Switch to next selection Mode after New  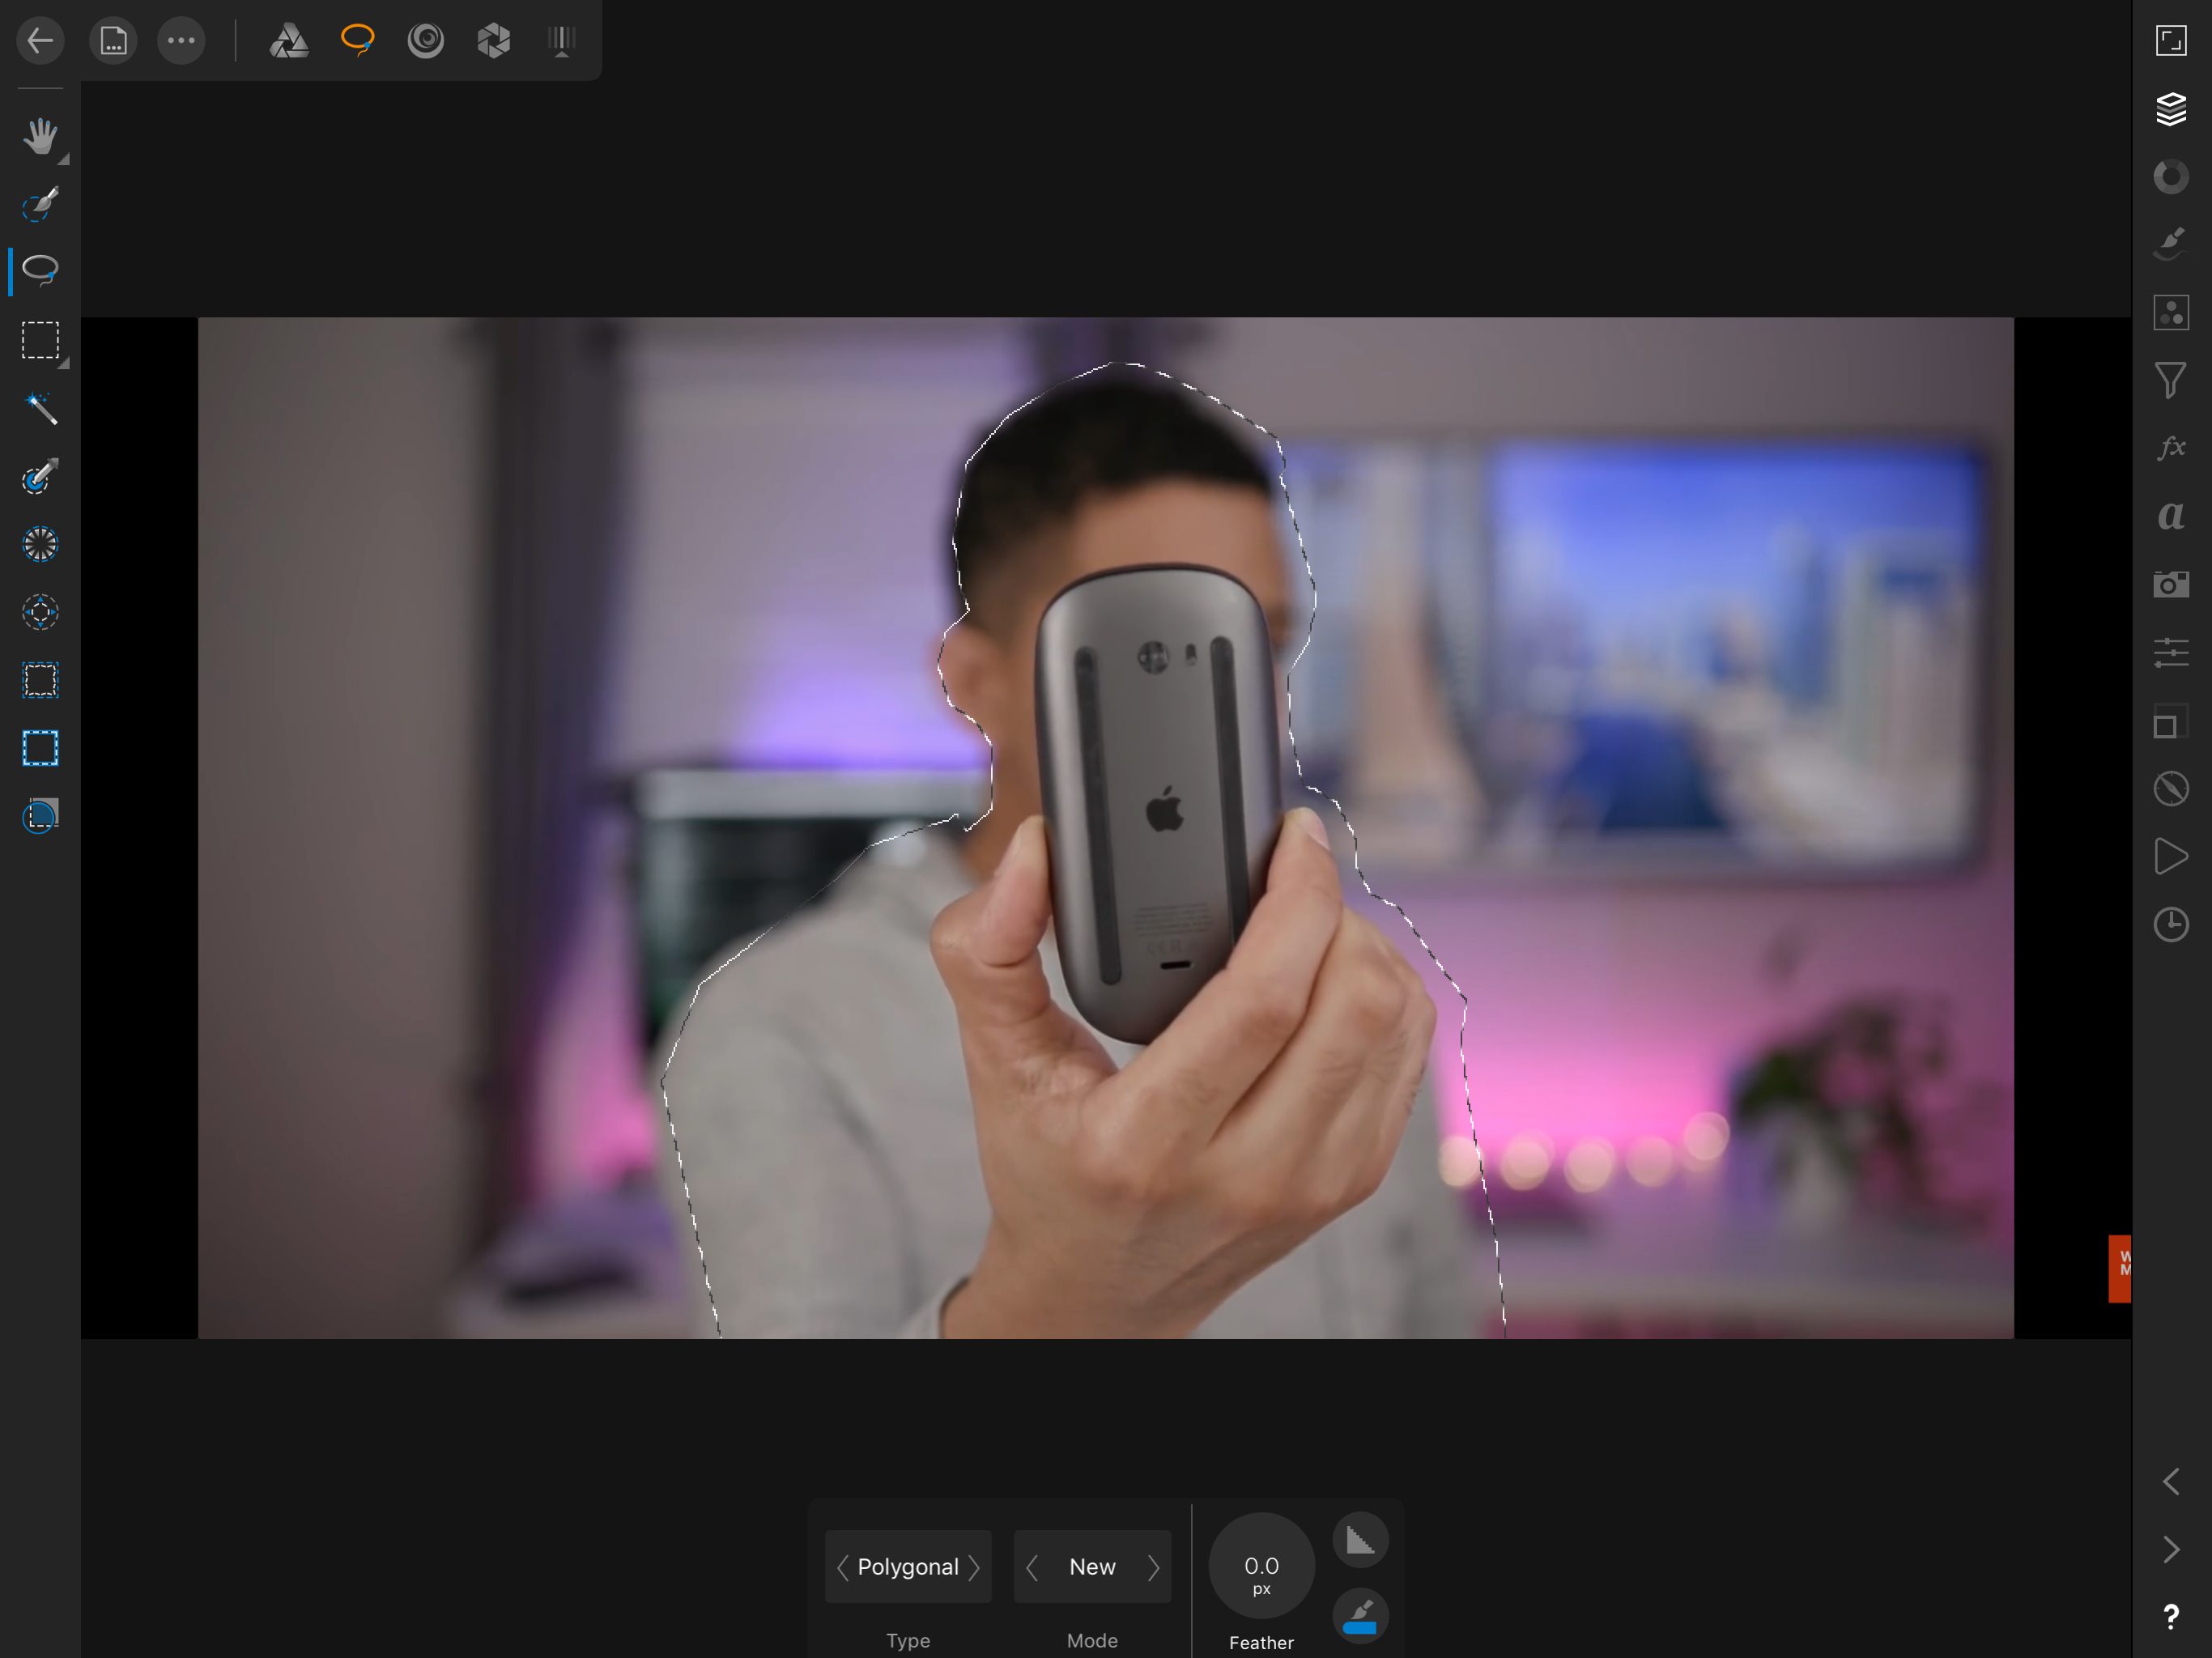pos(1153,1567)
